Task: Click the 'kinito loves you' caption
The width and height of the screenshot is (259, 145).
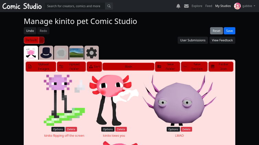Action: click(114, 136)
